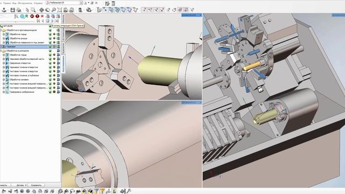The height and width of the screenshot is (194, 345).
Task: Open the Правка menu
Action: click(7, 3)
